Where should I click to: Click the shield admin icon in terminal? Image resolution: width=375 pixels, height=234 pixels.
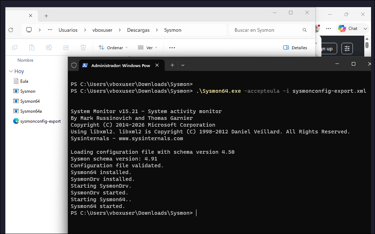pyautogui.click(x=74, y=65)
